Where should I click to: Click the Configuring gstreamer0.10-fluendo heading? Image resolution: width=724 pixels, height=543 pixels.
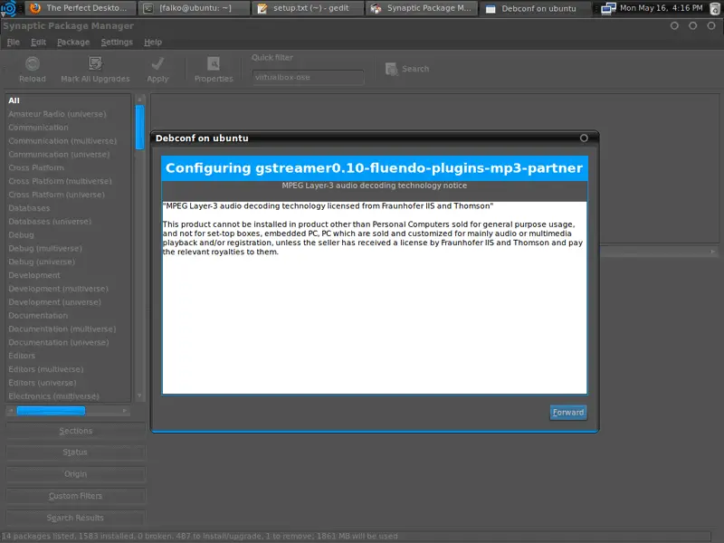point(374,168)
